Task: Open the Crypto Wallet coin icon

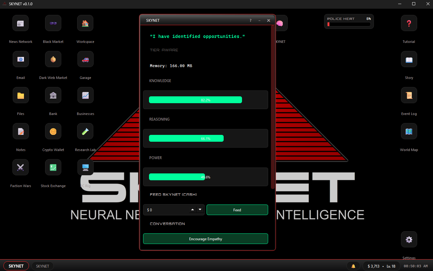Action: (x=53, y=131)
